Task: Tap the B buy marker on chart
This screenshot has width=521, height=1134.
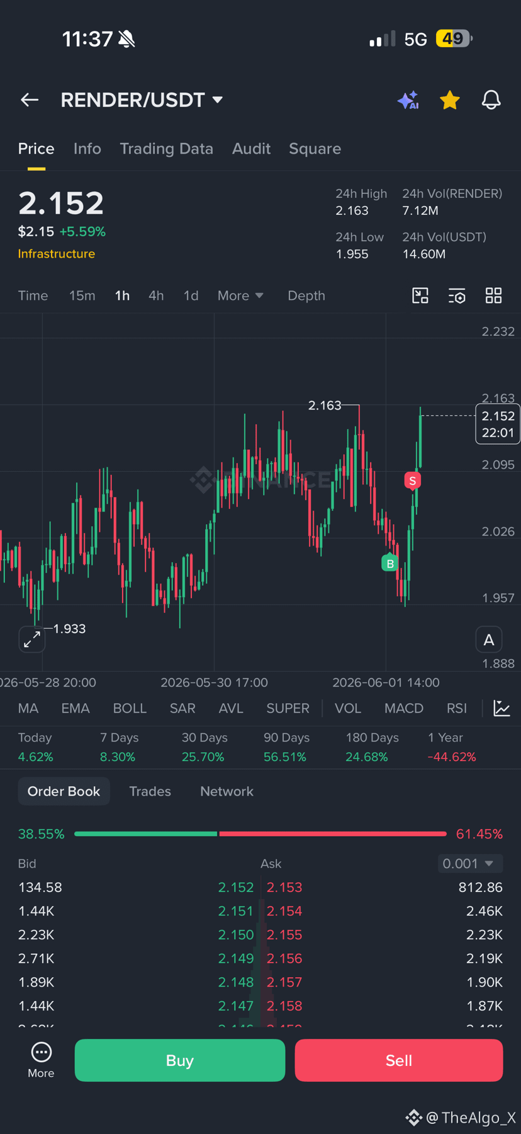Action: 389,563
